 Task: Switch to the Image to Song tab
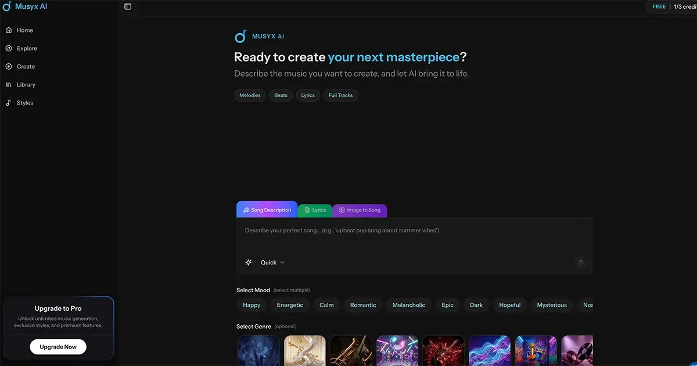pyautogui.click(x=360, y=210)
